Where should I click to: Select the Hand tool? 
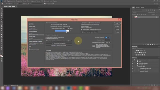click(1, 48)
